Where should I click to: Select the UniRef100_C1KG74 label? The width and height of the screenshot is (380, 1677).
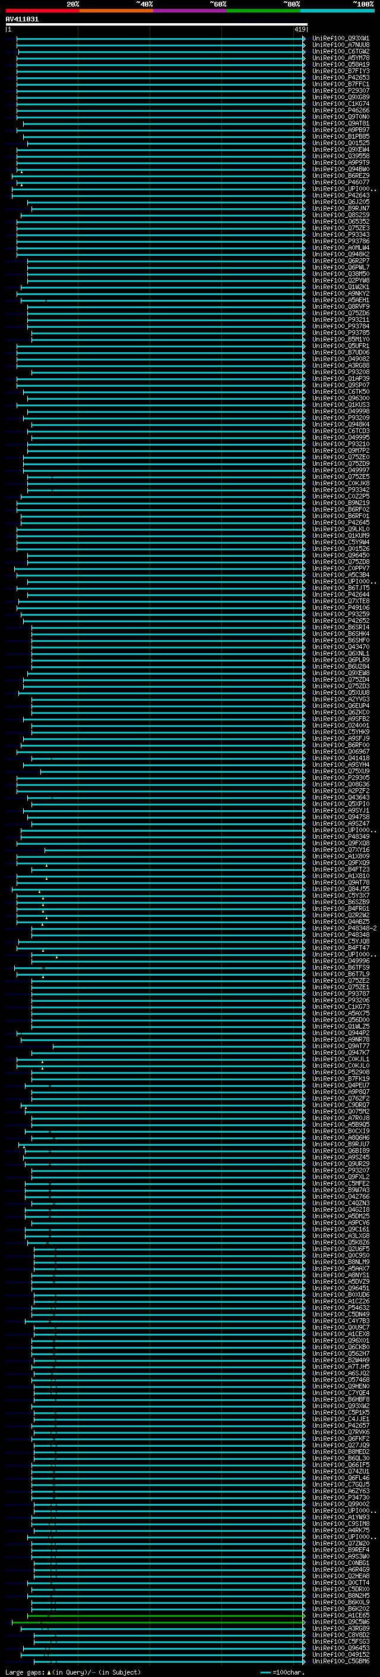pos(341,104)
